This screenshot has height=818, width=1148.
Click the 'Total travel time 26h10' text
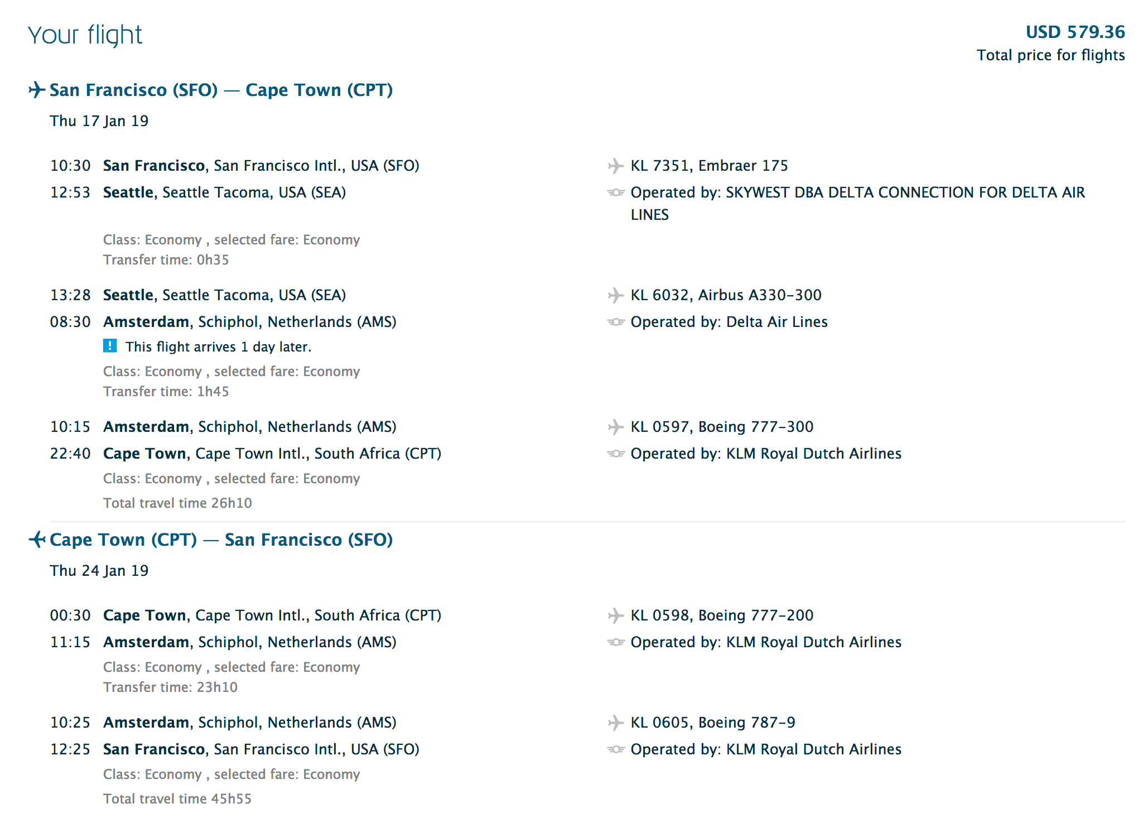[x=177, y=503]
